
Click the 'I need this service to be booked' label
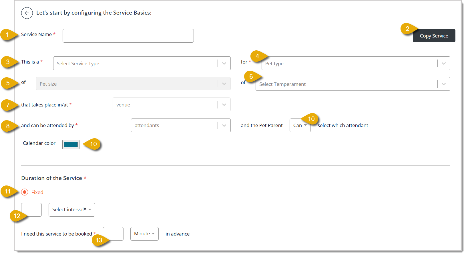pos(57,234)
